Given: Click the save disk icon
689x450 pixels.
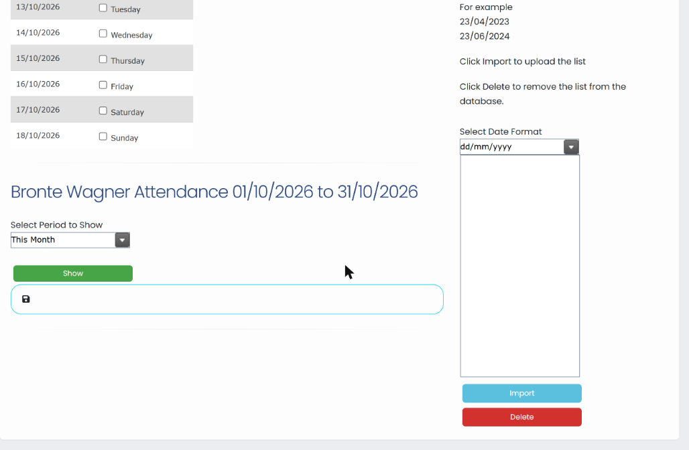Looking at the screenshot, I should [x=26, y=299].
